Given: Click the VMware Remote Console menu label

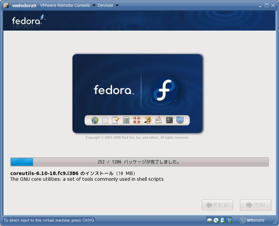Looking at the screenshot, I should [x=65, y=5].
